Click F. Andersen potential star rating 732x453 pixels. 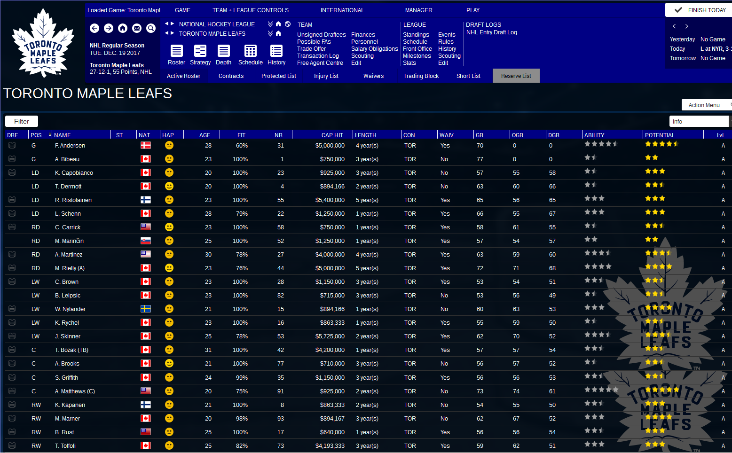(x=662, y=144)
